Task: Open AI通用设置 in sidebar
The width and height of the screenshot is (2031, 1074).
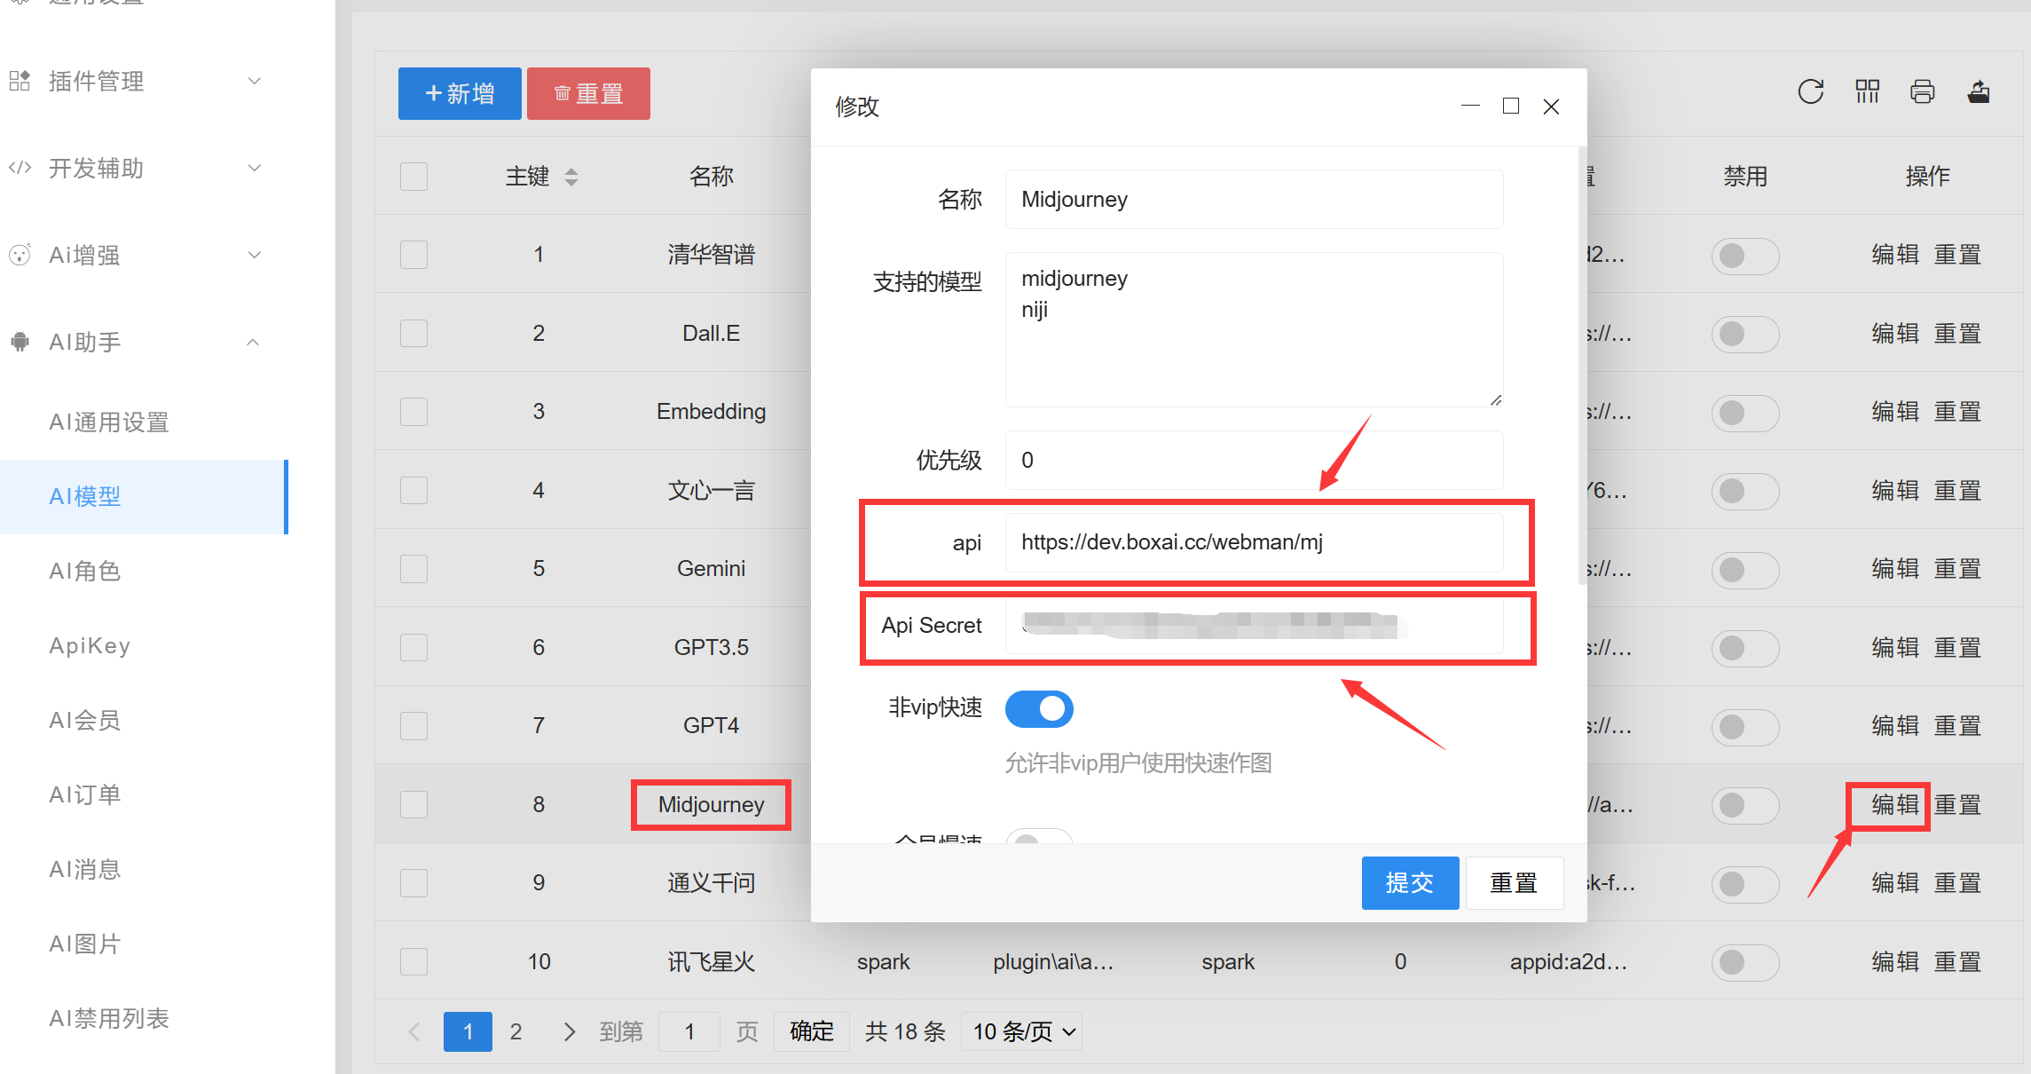Action: (109, 422)
